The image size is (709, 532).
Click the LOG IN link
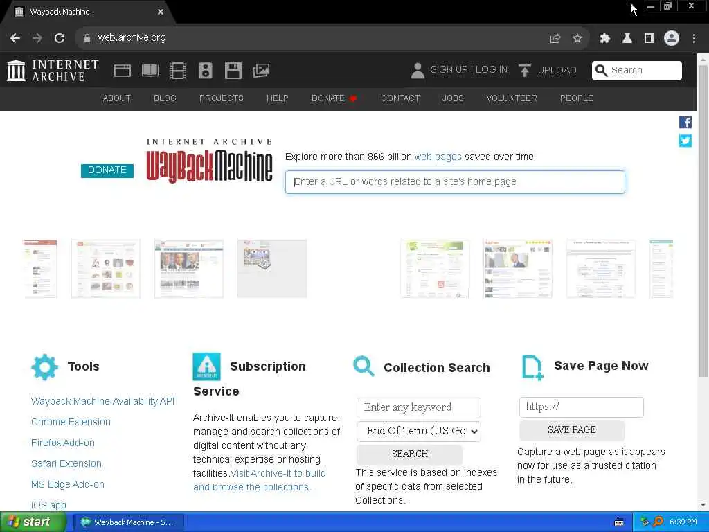tap(492, 70)
